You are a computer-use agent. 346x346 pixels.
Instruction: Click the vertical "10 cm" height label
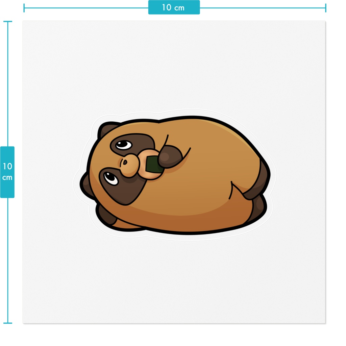tap(7, 172)
